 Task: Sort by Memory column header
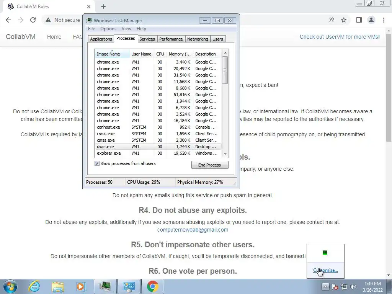pos(180,54)
